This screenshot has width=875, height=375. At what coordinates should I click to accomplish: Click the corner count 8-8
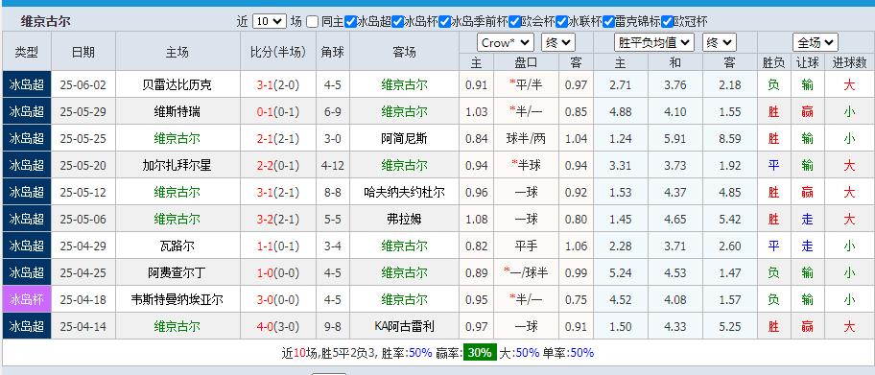point(332,192)
